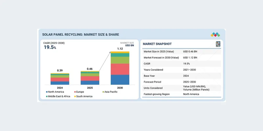Click the 'Forecast Period' row label
This screenshot has height=131, width=263.
click(x=152, y=82)
